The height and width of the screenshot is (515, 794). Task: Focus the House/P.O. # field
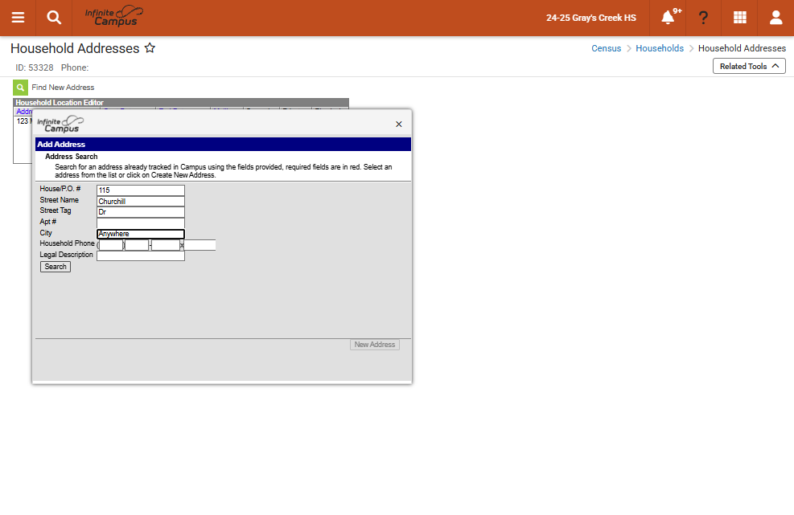(x=140, y=190)
